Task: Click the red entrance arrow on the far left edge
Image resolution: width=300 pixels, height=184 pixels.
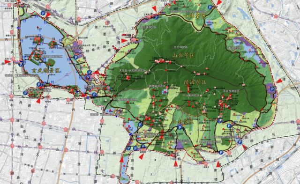Action: tap(8, 62)
